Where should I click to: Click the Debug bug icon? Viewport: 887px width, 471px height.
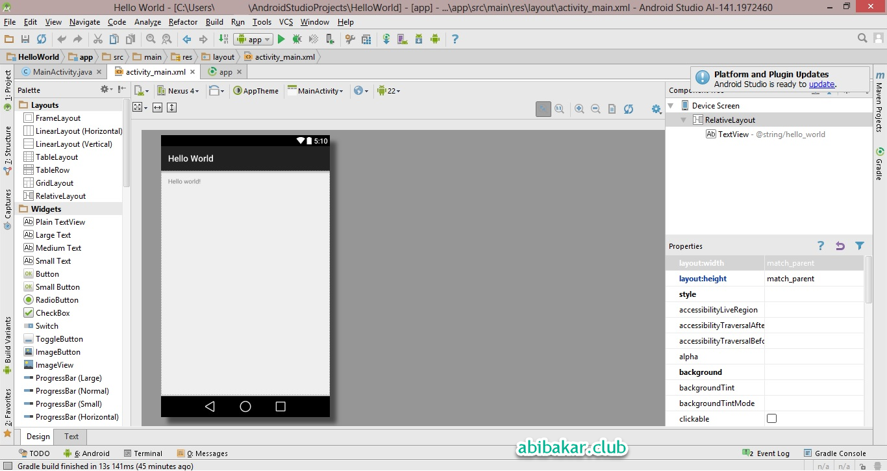(297, 40)
